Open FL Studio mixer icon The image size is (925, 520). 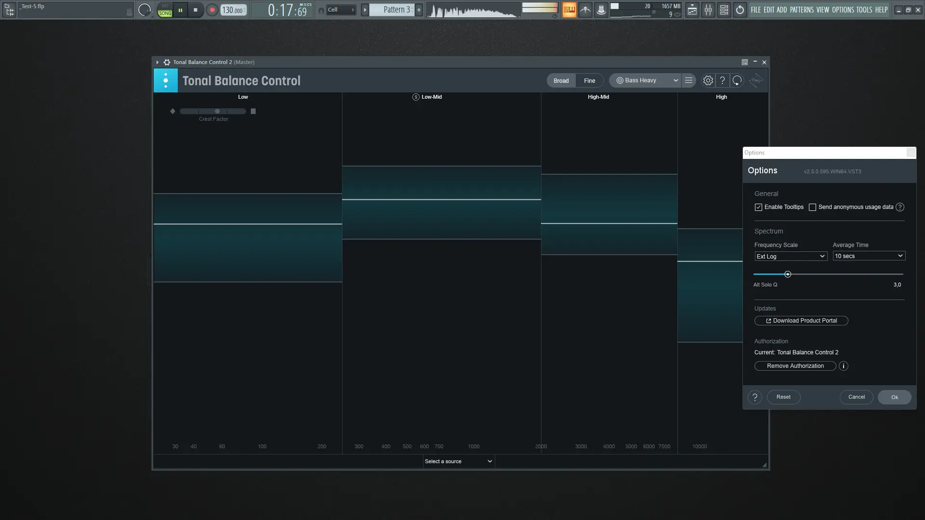pos(708,10)
